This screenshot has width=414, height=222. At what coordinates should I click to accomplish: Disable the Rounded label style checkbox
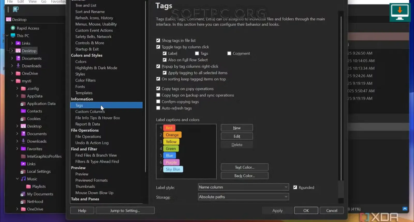[295, 187]
